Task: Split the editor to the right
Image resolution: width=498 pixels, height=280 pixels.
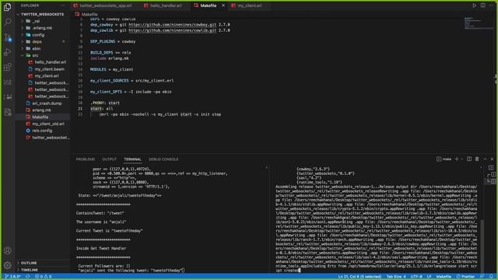Action: (x=482, y=5)
